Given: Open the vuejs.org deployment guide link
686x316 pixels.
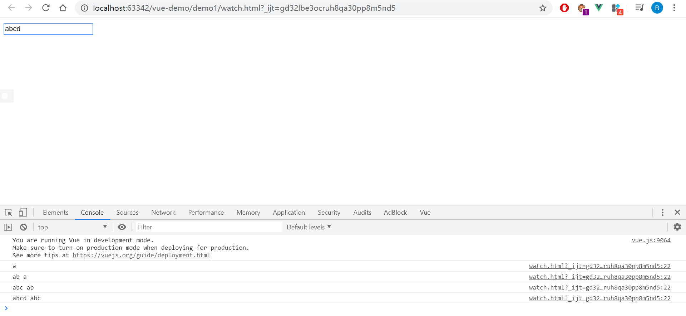Looking at the screenshot, I should (x=142, y=255).
